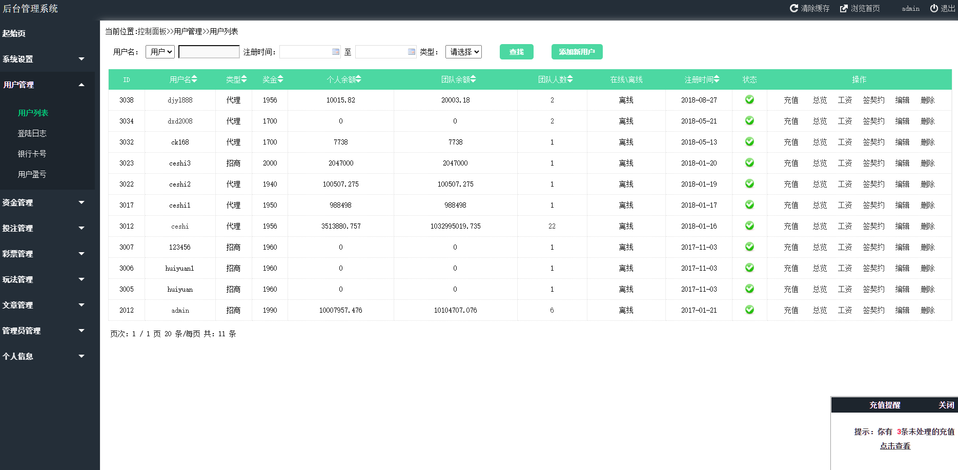958x470 pixels.
Task: Open calendar icon for end registration date
Action: [x=411, y=52]
